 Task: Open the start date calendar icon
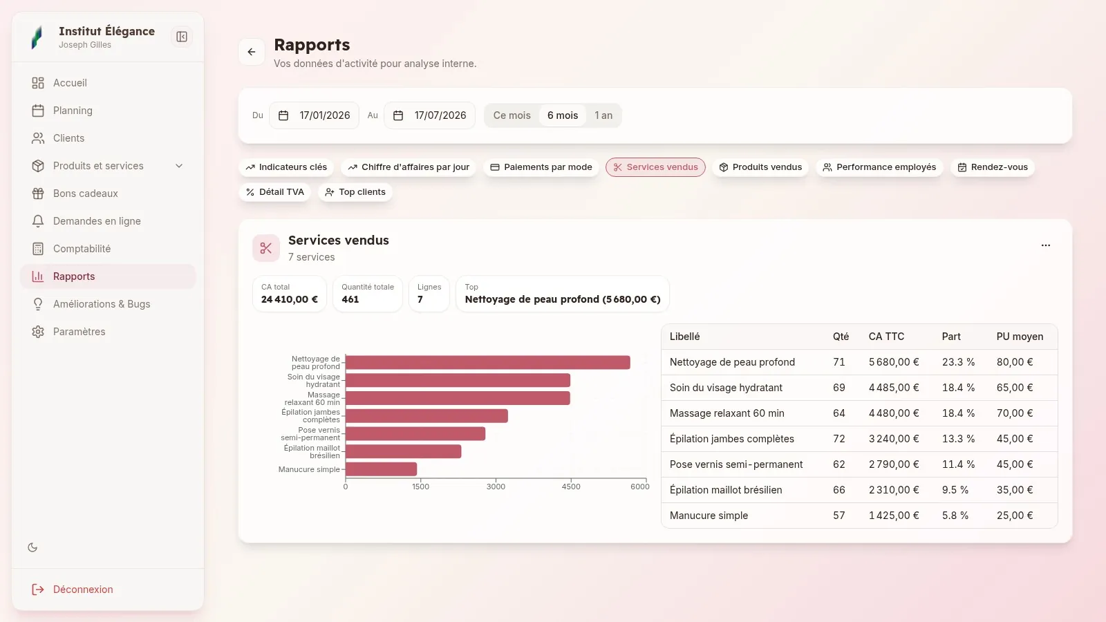click(283, 115)
